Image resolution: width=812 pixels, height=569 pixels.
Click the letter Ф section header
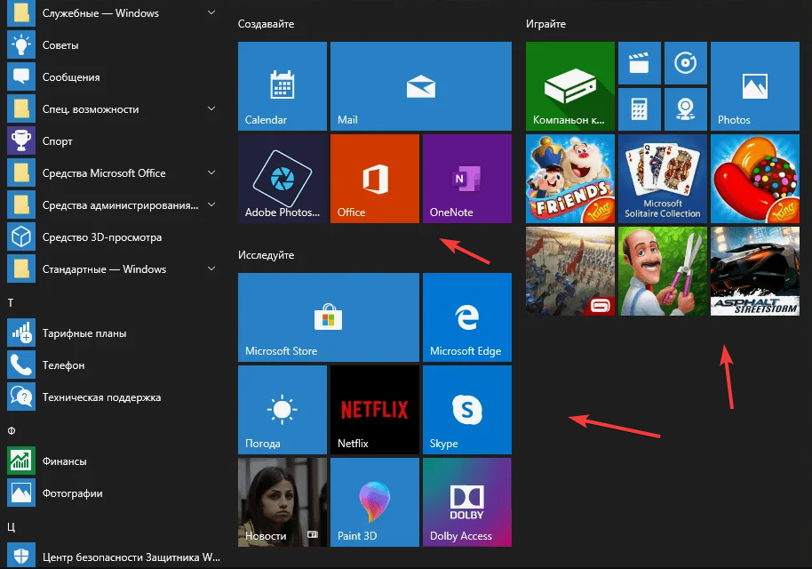pos(12,430)
